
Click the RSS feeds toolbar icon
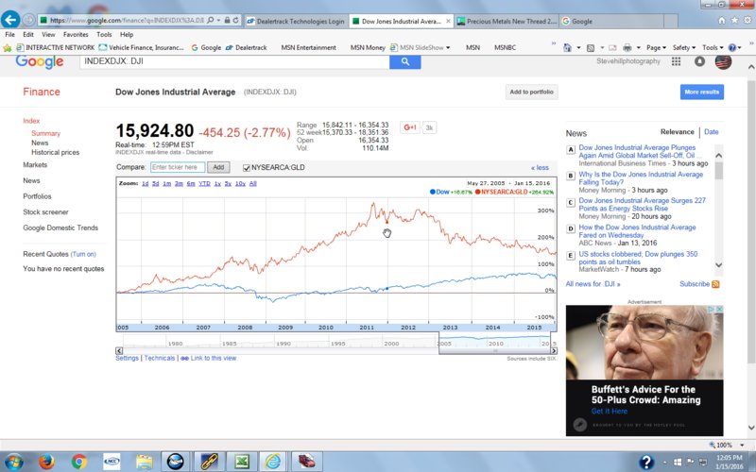click(591, 48)
